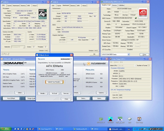
Task: Click the AMD Athlon 64 X2 logo
Action: (x=43, y=14)
